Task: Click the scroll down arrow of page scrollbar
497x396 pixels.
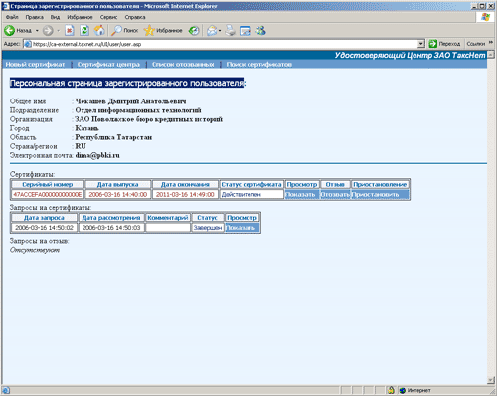Action: coord(491,380)
